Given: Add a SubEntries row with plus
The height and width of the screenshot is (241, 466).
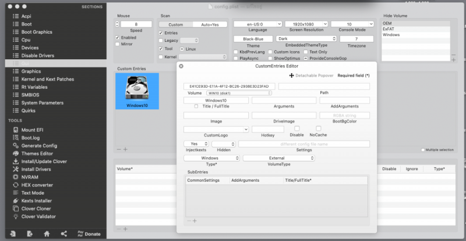Looking at the screenshot, I should click(x=195, y=221).
